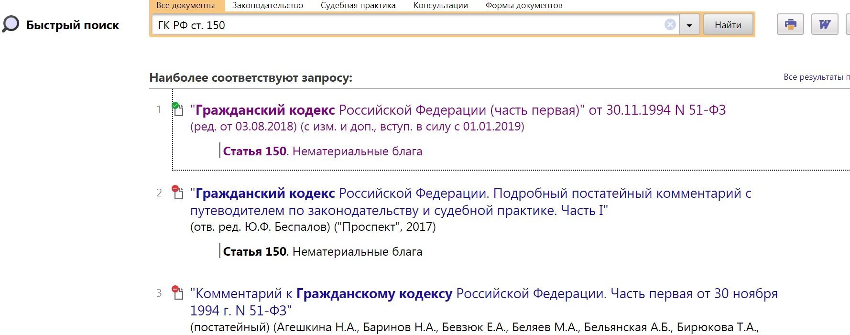Switch to Судебная практика tab
The height and width of the screenshot is (335, 850).
[358, 6]
